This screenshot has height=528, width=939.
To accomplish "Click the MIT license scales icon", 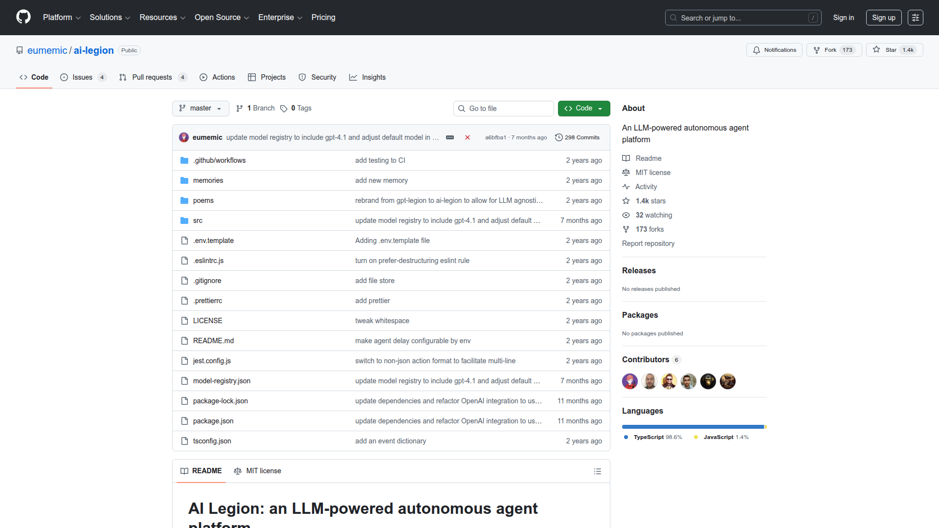I will pos(626,173).
